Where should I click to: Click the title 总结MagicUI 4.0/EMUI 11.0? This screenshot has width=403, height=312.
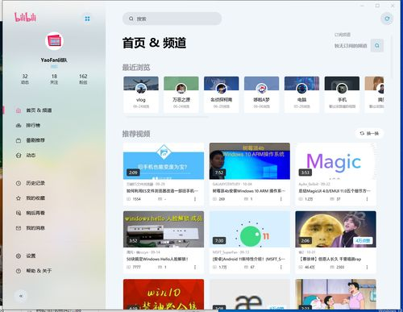(334, 191)
